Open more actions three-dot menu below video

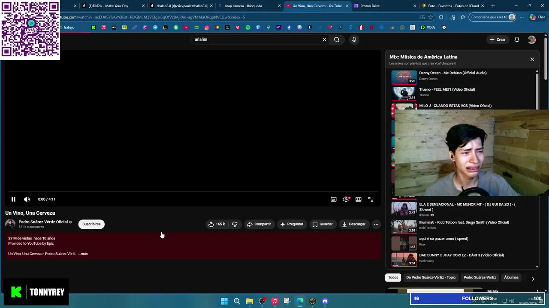tap(376, 224)
